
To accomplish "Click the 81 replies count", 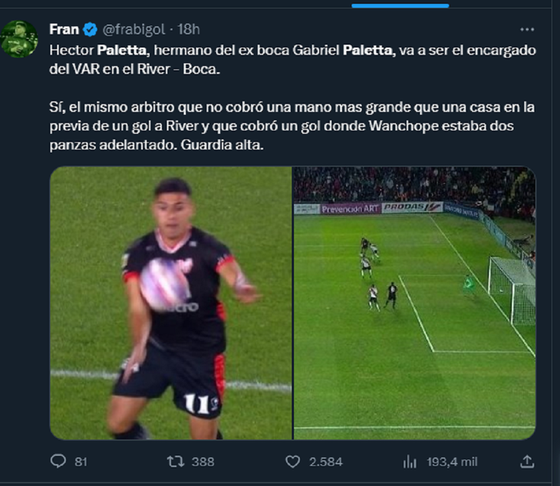I will pos(81,461).
